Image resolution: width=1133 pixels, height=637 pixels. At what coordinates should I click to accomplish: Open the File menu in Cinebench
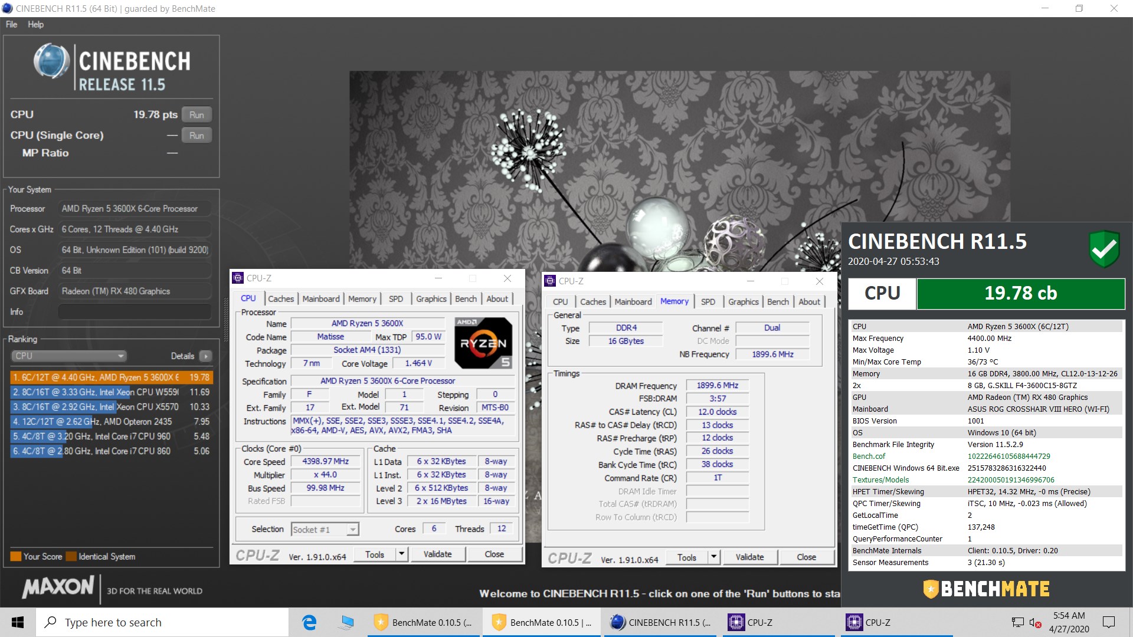coord(12,24)
